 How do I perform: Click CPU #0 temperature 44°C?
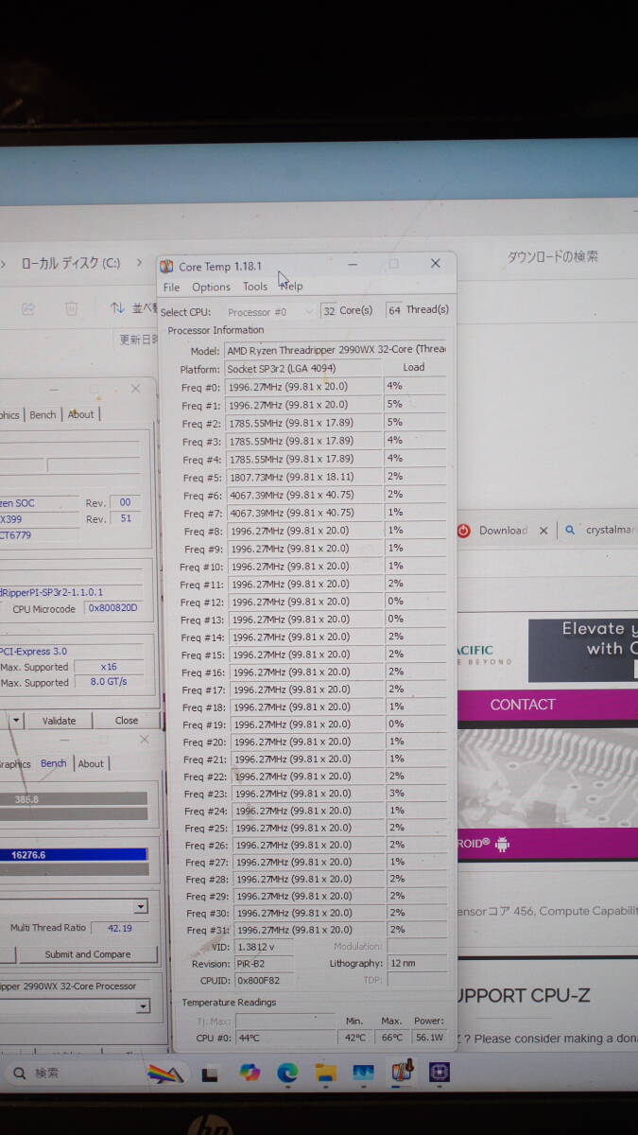tap(285, 1038)
